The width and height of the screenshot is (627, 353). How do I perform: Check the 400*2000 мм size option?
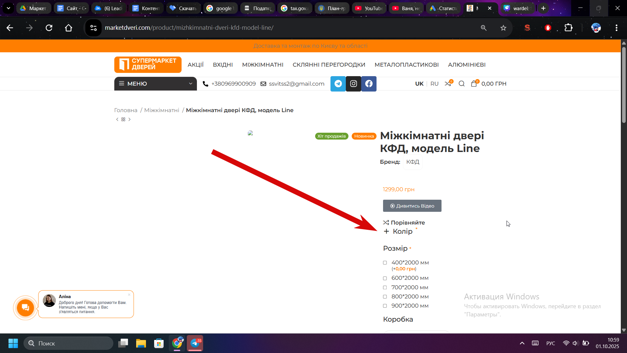coord(385,263)
